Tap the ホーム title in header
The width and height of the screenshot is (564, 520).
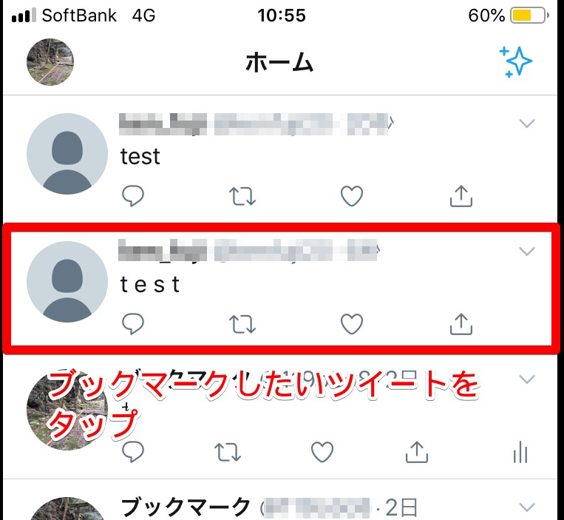pos(279,62)
